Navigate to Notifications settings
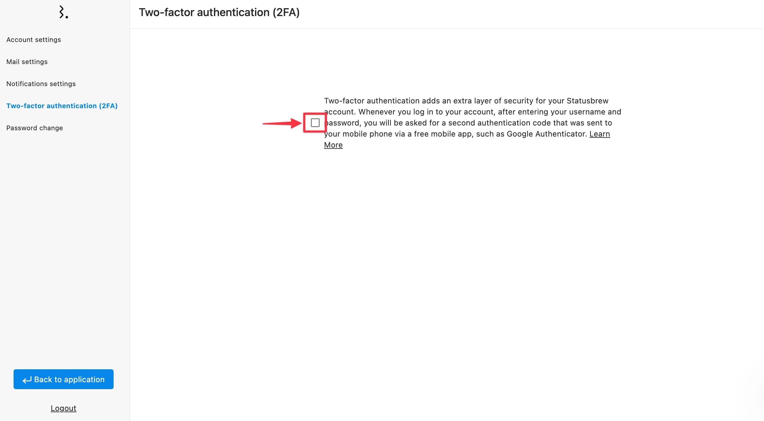This screenshot has height=421, width=764. [x=41, y=84]
